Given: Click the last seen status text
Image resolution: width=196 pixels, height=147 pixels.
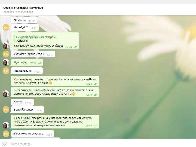Looking at the screenshot, I should pyautogui.click(x=19, y=12).
